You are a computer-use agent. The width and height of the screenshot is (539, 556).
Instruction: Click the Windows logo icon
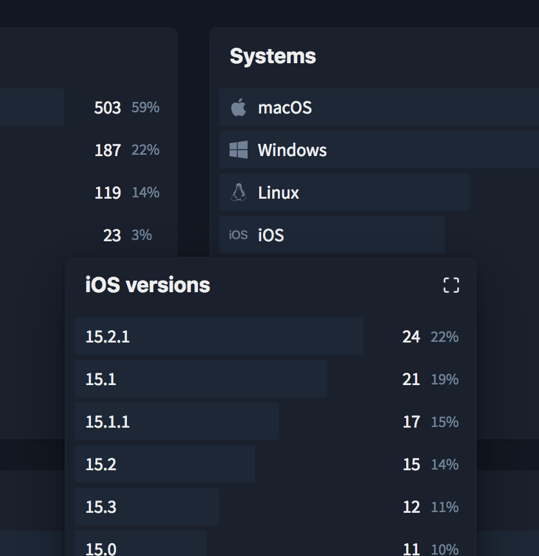click(239, 150)
